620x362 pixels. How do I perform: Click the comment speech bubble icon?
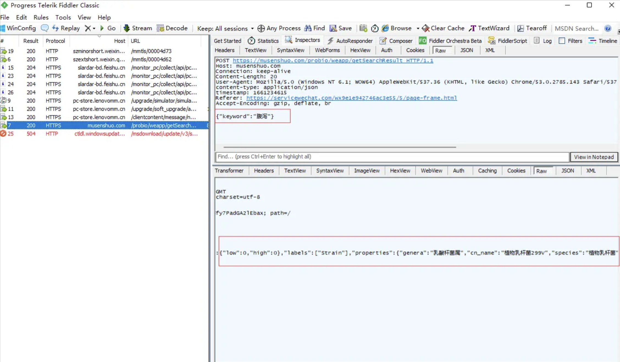[45, 28]
